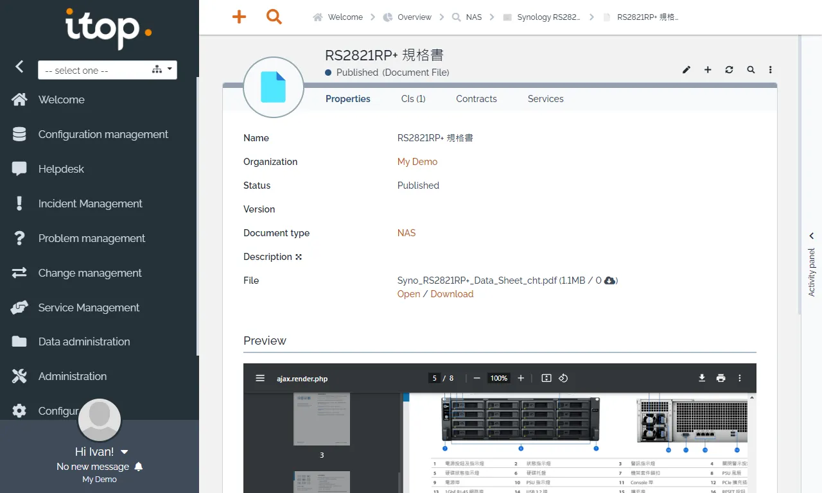Open the My Demo organization link
The height and width of the screenshot is (493, 822).
[x=417, y=162]
